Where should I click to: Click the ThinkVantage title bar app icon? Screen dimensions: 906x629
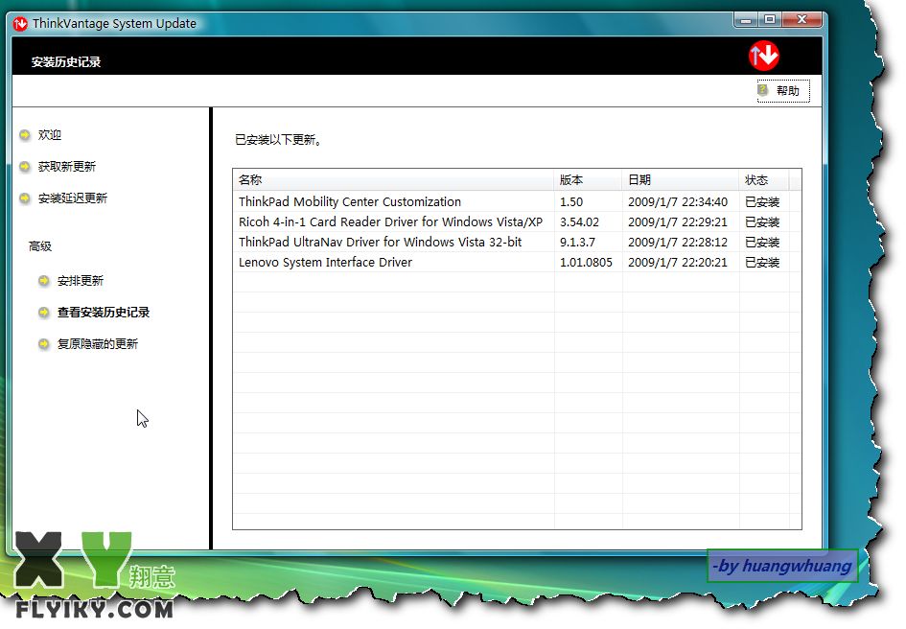pyautogui.click(x=20, y=24)
